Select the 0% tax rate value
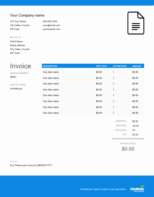Image resolution: width=154 pixels, height=197 pixels. (134, 130)
